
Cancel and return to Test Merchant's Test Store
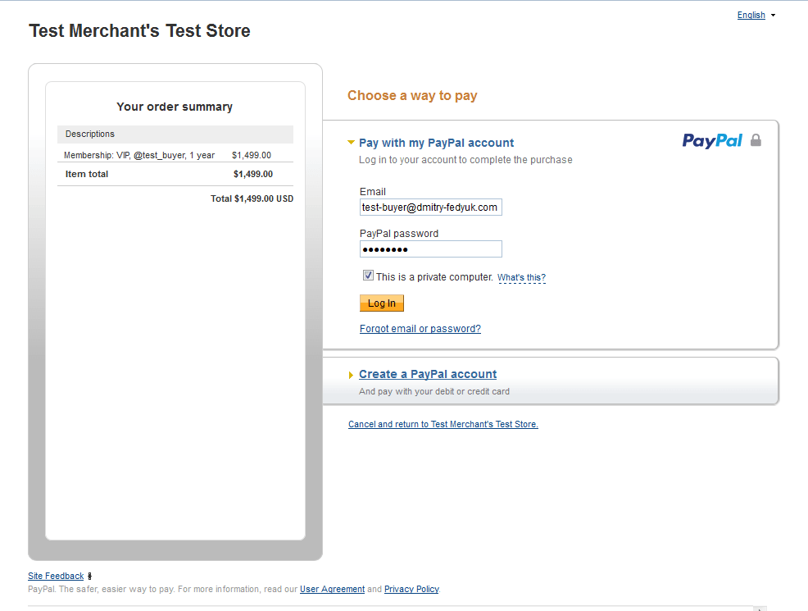tap(443, 424)
